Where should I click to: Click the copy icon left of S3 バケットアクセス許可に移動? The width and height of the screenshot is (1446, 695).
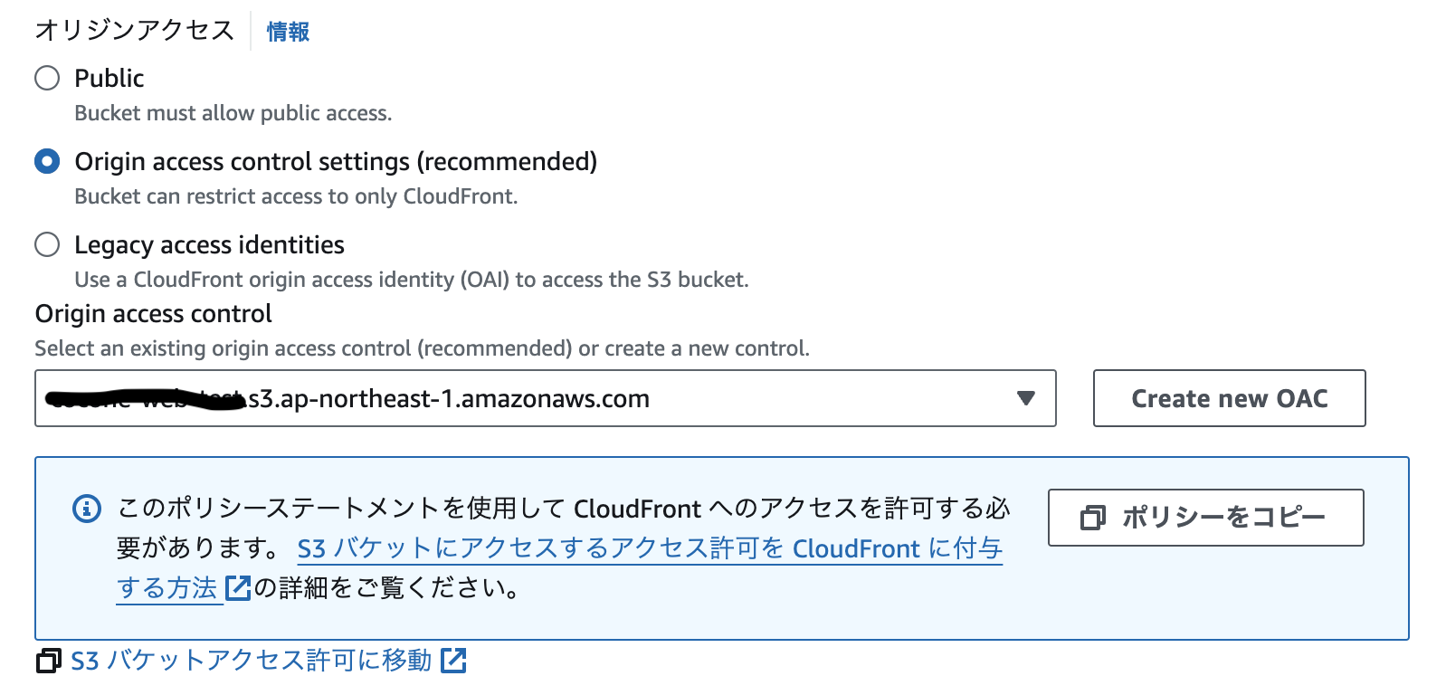[x=46, y=661]
